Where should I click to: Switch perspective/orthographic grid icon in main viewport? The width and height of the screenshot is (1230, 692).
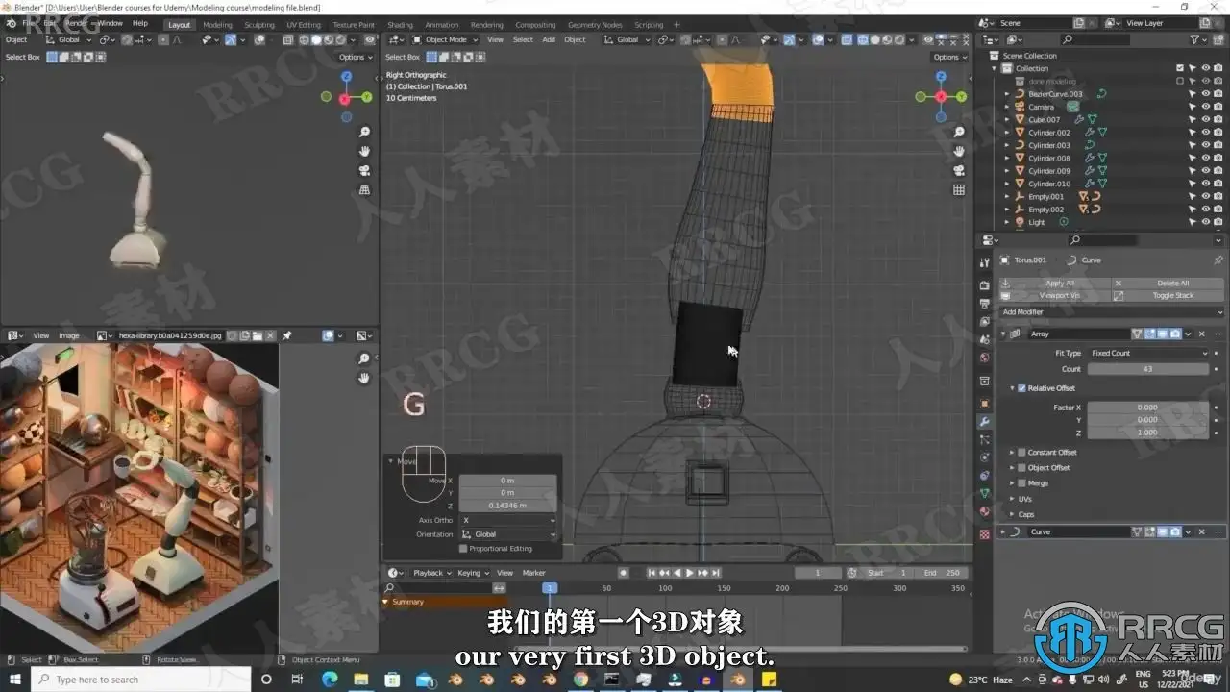tap(958, 190)
